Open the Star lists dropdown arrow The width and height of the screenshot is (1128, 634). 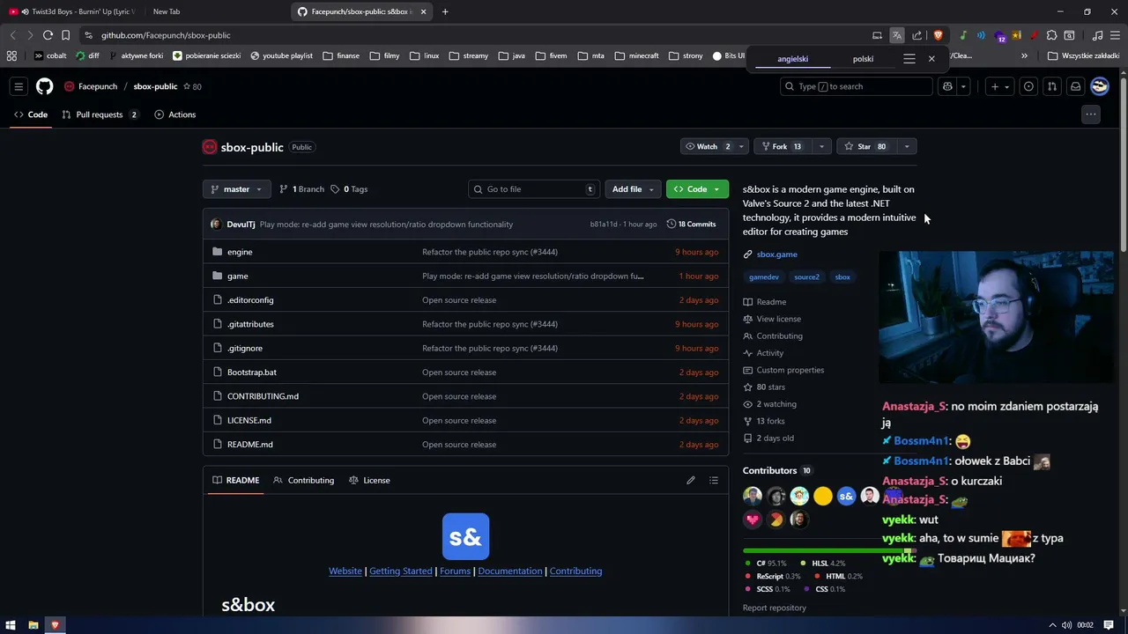point(907,146)
